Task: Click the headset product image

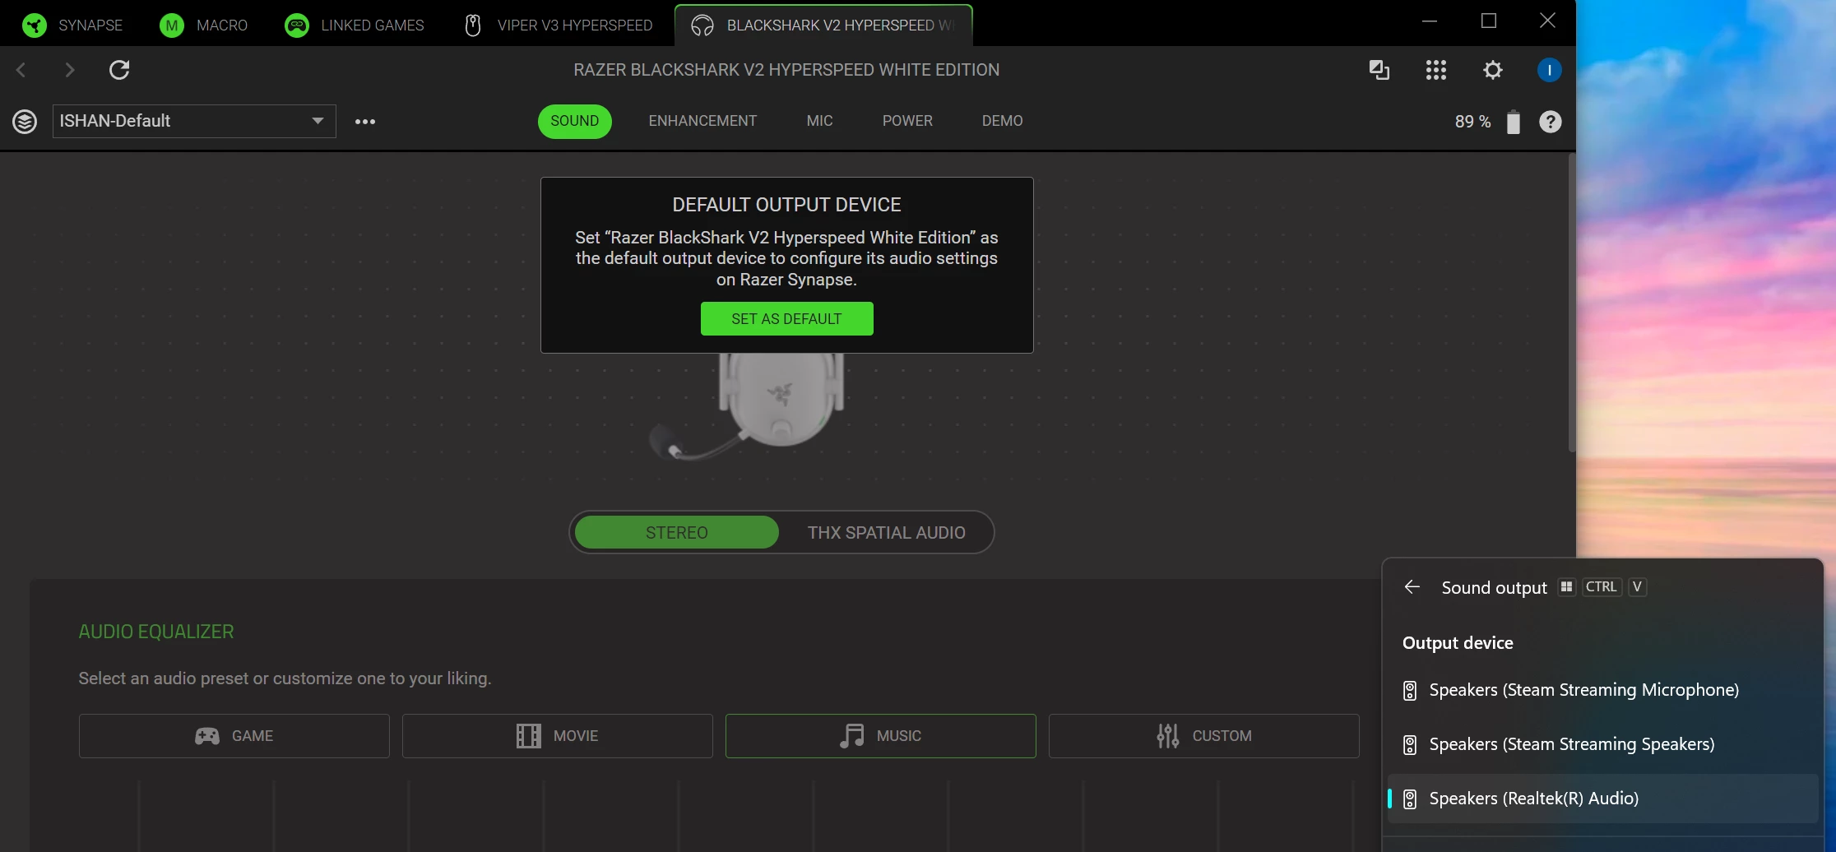Action: point(749,405)
